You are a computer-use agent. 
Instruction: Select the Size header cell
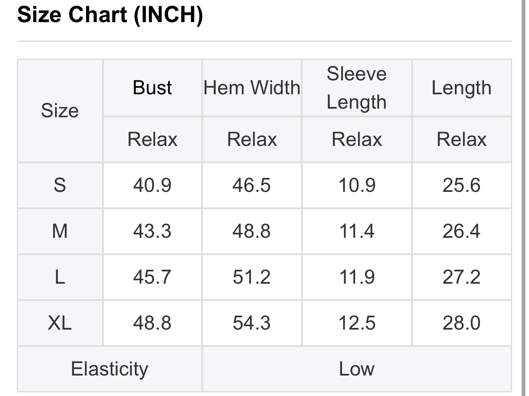(60, 111)
